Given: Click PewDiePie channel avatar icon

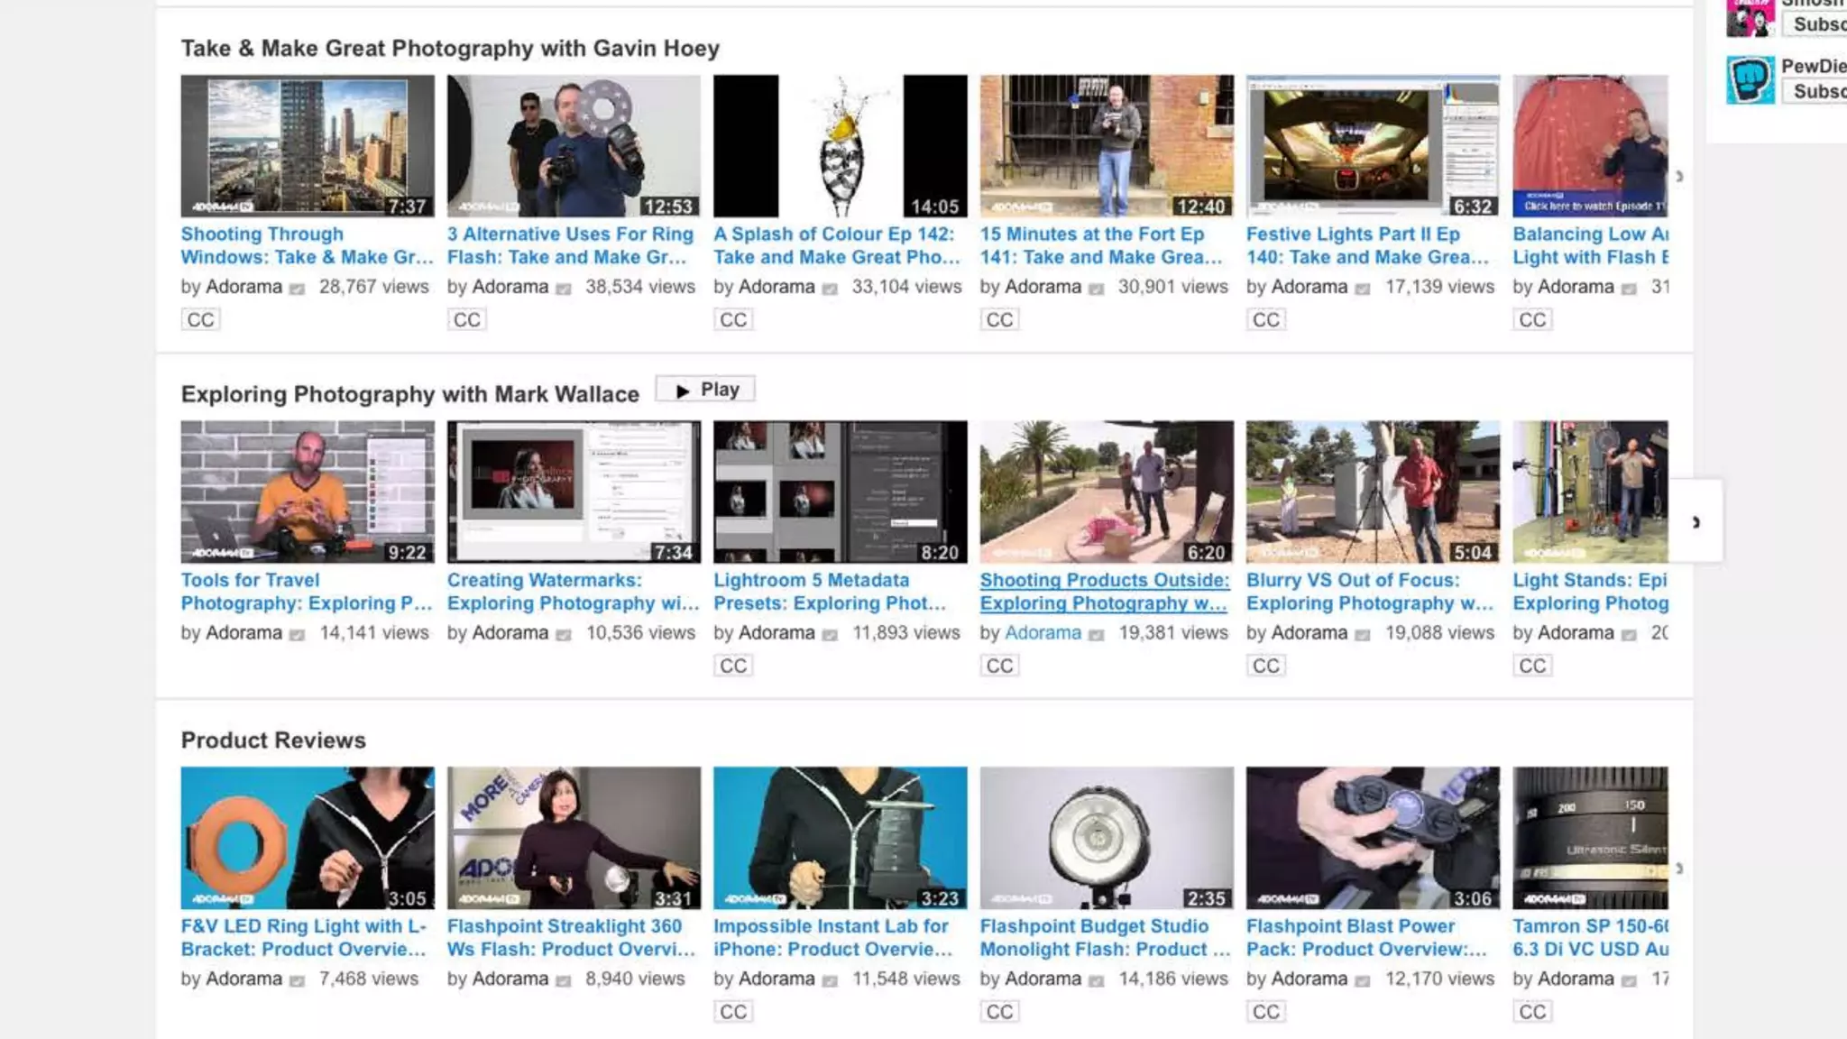Looking at the screenshot, I should (1750, 79).
